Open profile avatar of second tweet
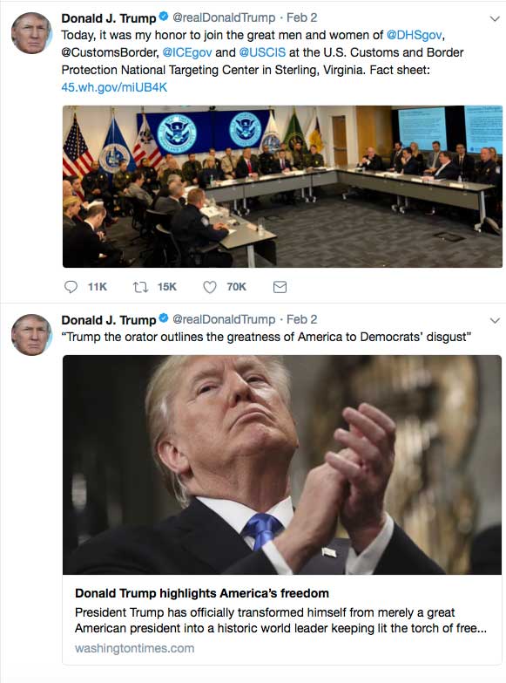The height and width of the screenshot is (683, 506). click(31, 335)
